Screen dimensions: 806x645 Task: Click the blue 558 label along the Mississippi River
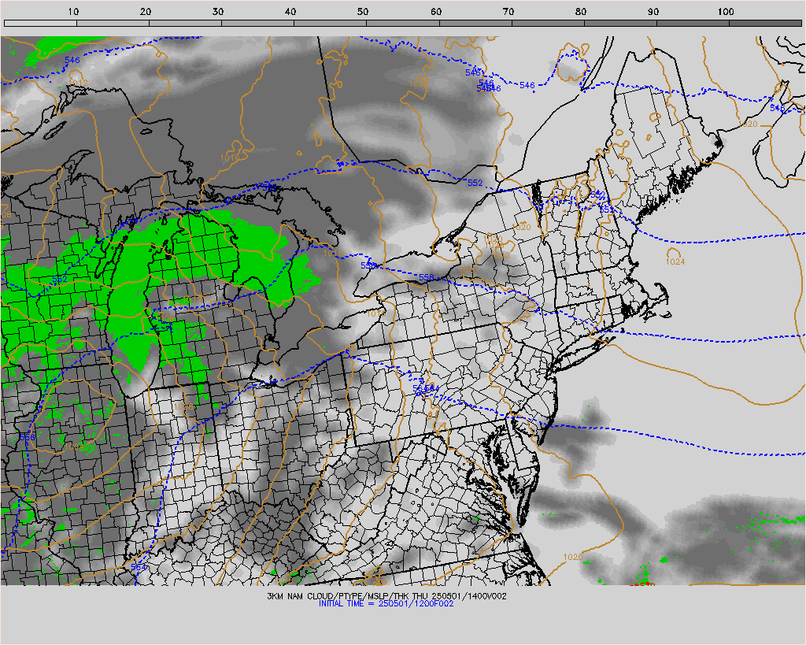[28, 437]
